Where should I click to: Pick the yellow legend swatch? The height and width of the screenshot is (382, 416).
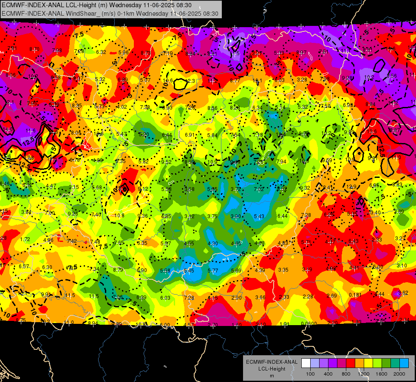pyautogui.click(x=368, y=363)
